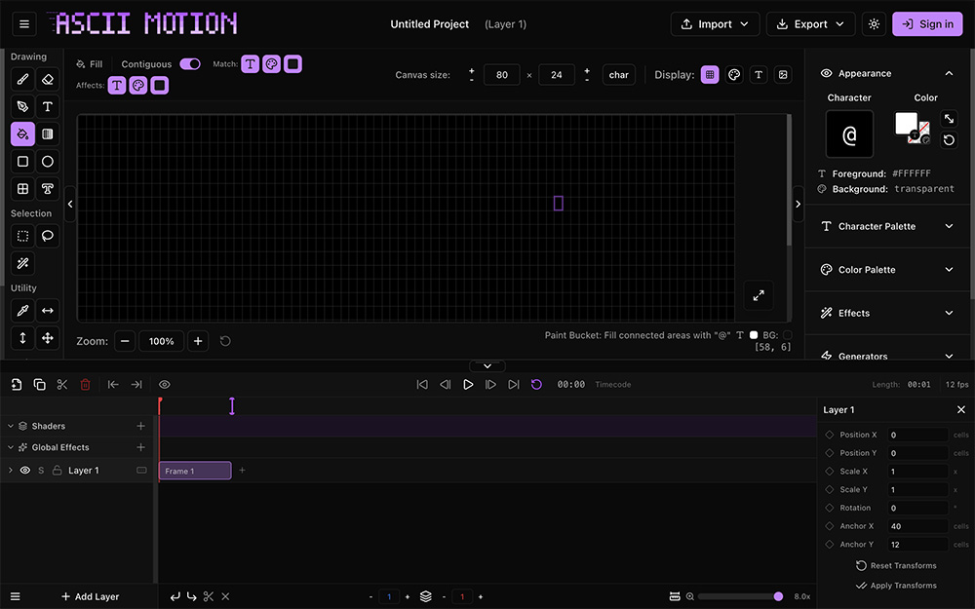Click Reset Transforms
Viewport: 975px width, 609px height.
click(896, 565)
